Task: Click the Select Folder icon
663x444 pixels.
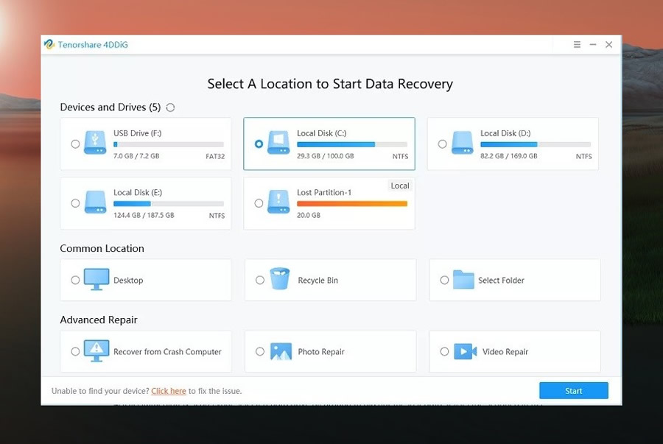Action: [x=463, y=279]
